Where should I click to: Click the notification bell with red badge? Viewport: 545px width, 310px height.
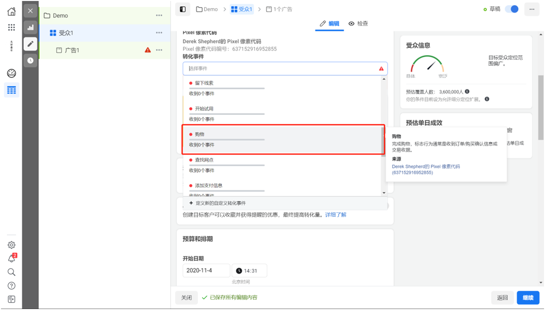tap(11, 258)
